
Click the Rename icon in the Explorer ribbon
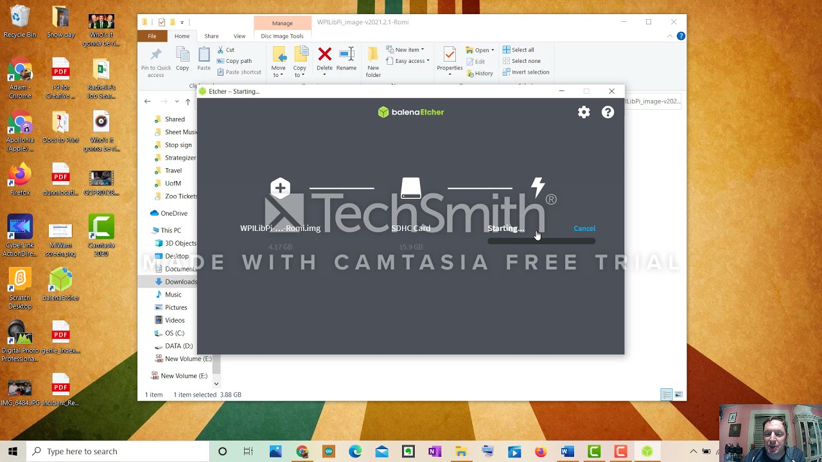click(346, 55)
